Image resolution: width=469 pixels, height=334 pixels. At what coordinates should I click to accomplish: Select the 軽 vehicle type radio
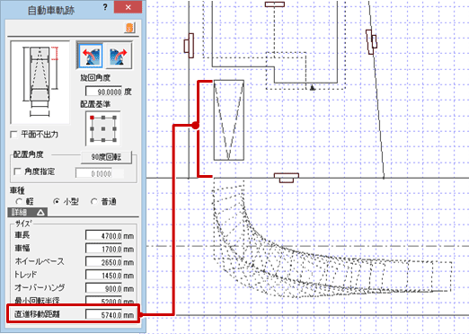(x=19, y=202)
